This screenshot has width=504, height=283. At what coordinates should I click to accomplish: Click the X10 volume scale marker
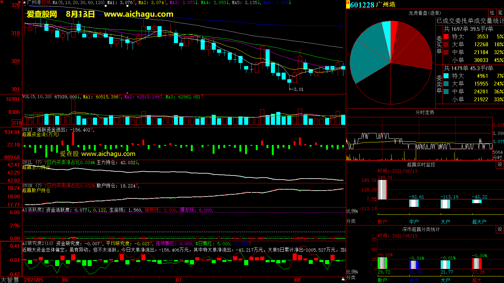click(17, 123)
